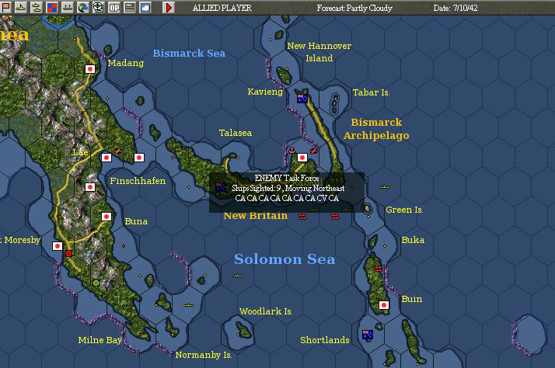This screenshot has width=555, height=368.
Task: Click the Bismarck Archipelago label
Action: pyautogui.click(x=376, y=129)
